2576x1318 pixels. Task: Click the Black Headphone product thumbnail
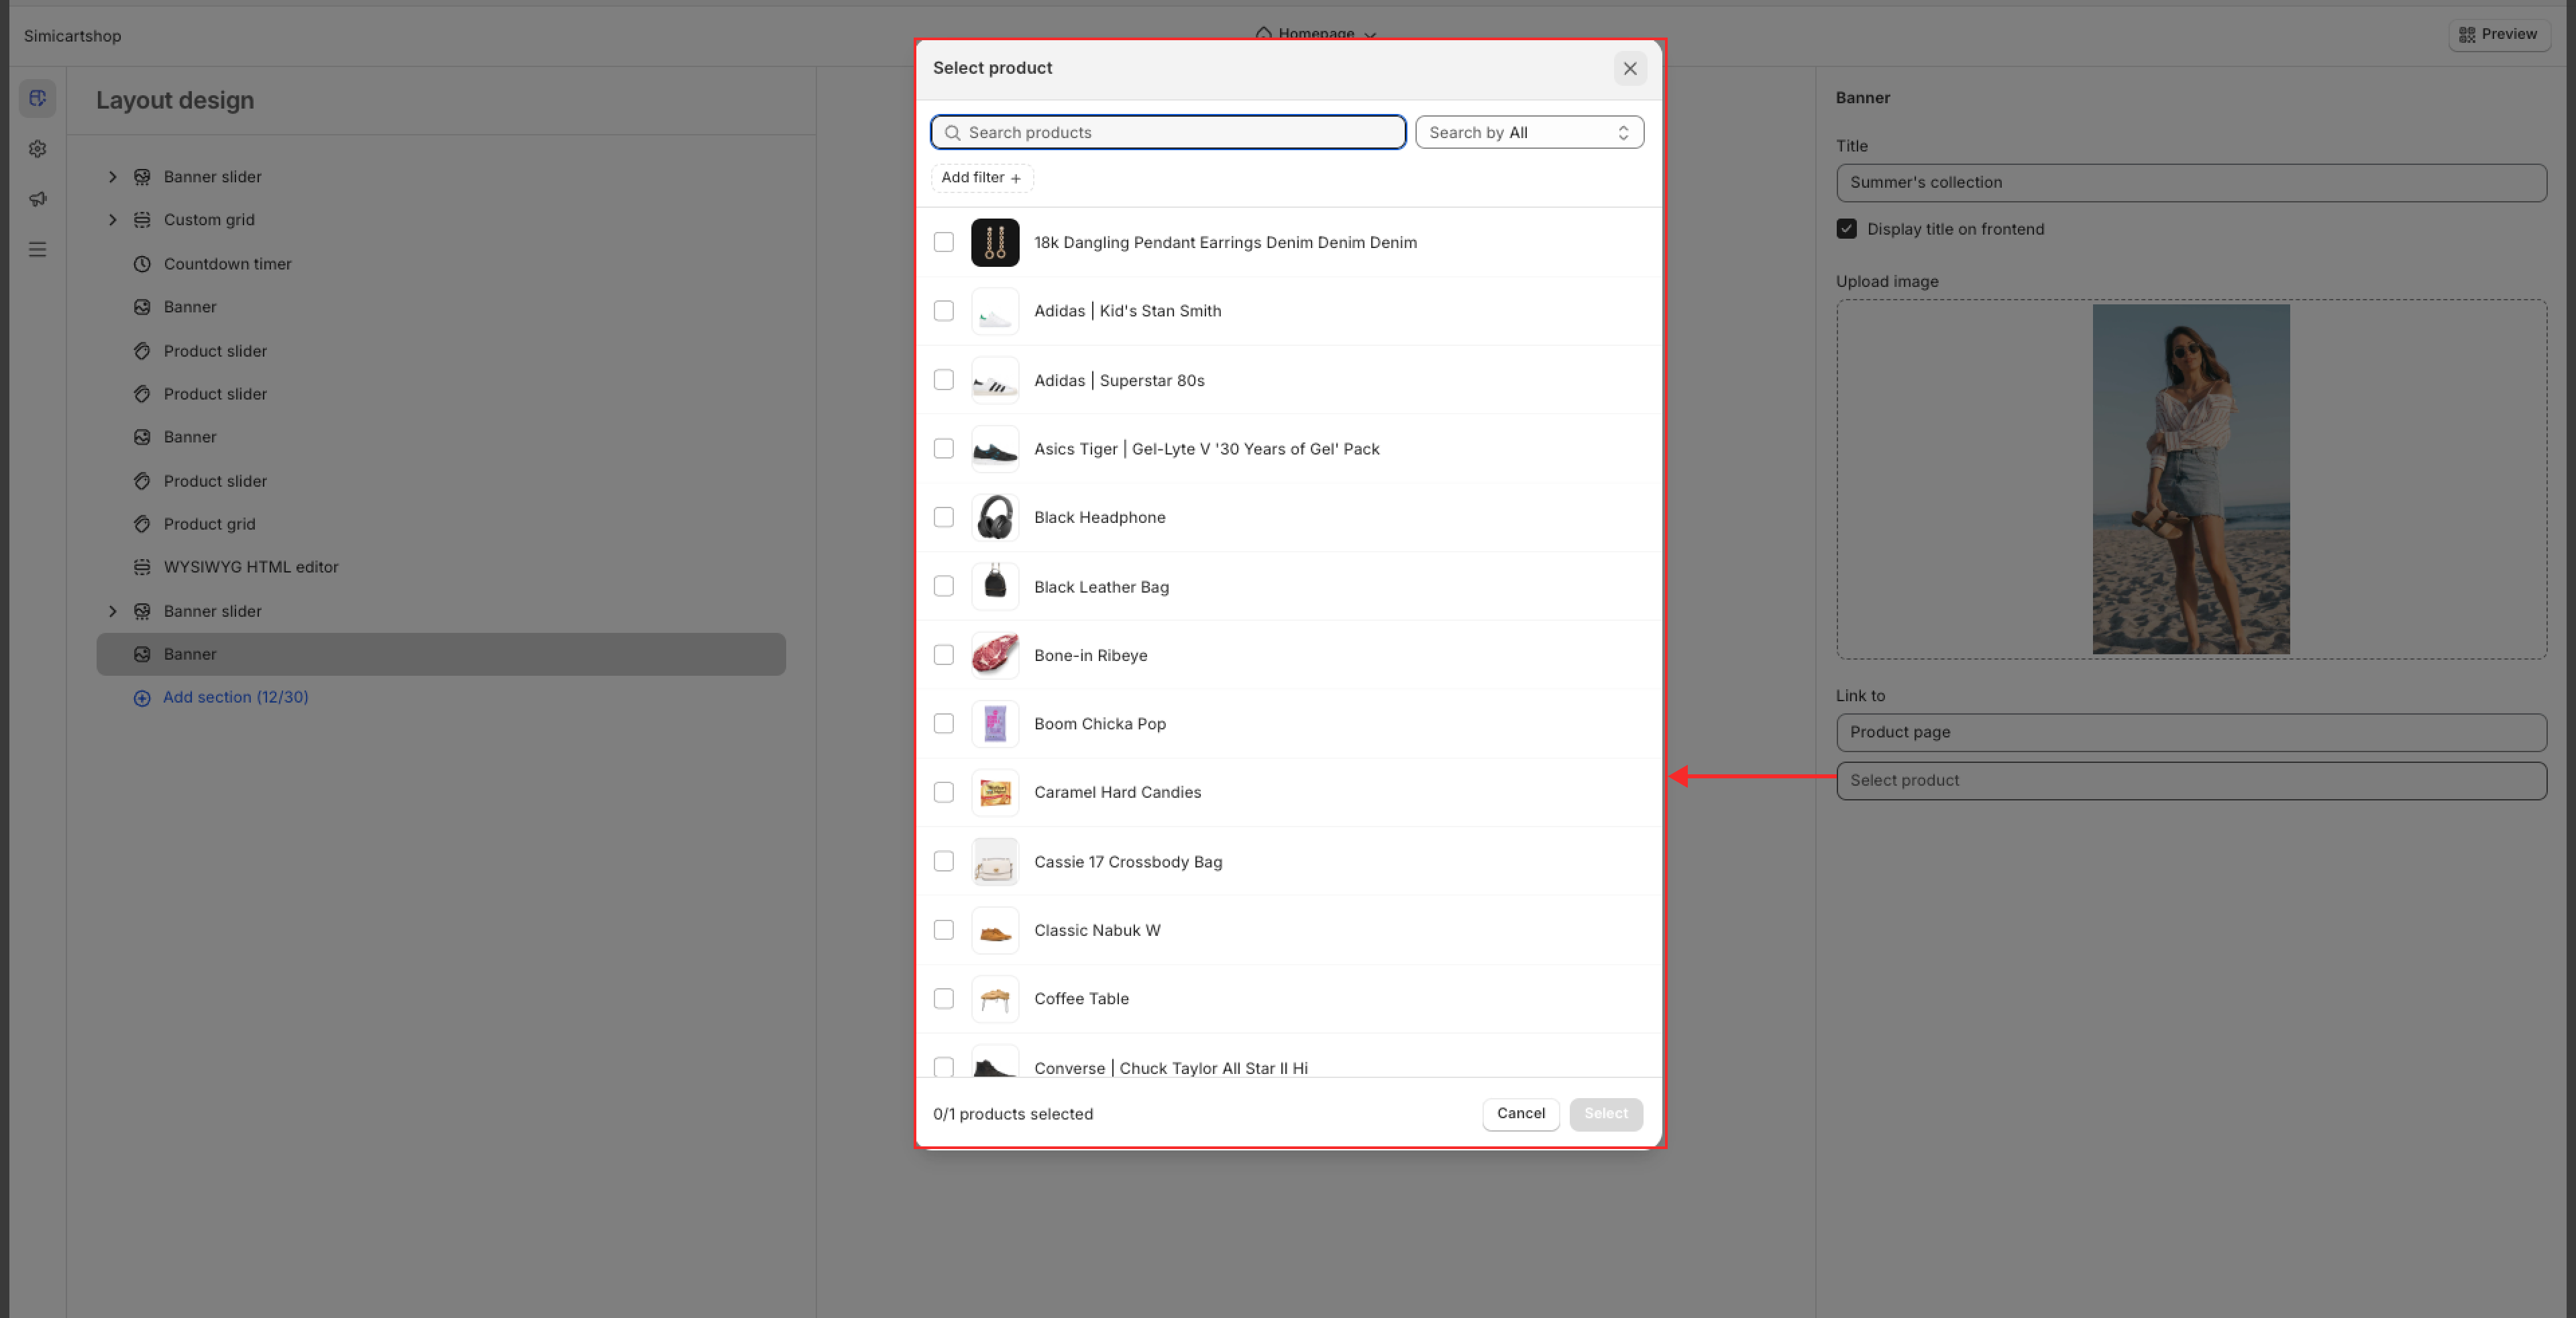(994, 518)
